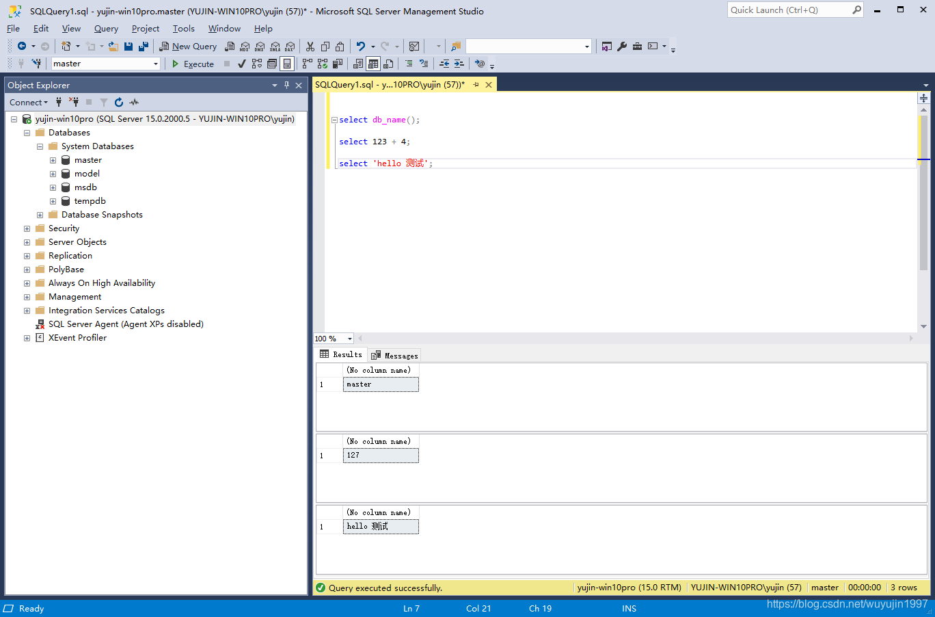Toggle Include Actual Execution Plan
Viewport: 935px width, 617px height.
tap(308, 64)
